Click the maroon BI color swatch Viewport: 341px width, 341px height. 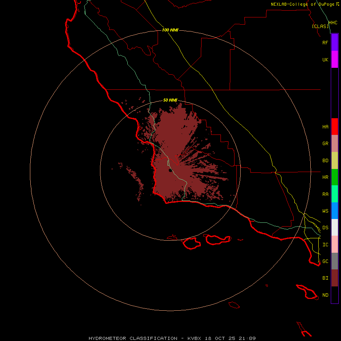335,278
